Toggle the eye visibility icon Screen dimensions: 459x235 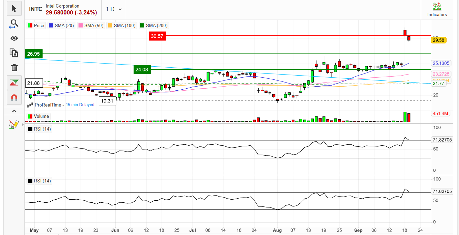14,38
